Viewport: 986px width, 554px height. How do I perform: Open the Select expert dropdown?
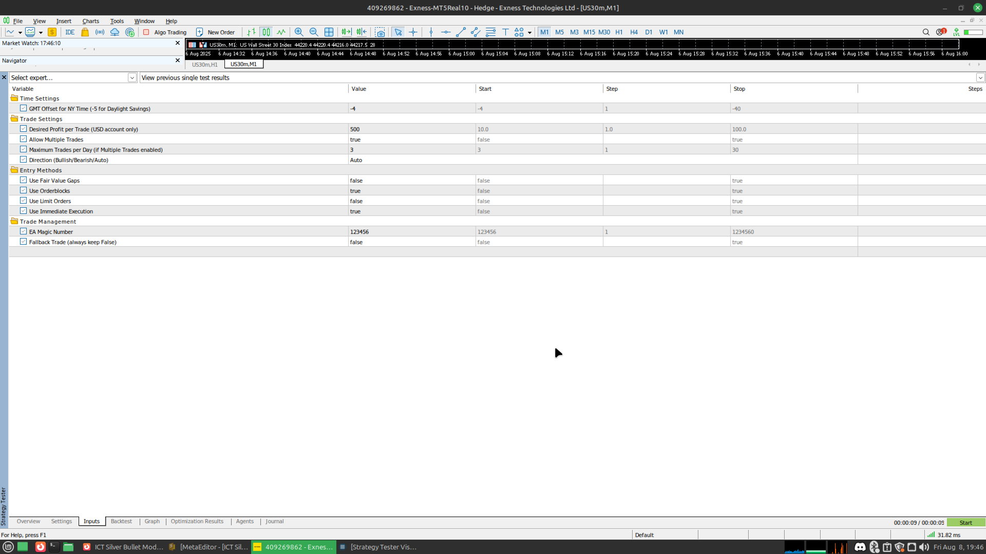click(73, 77)
